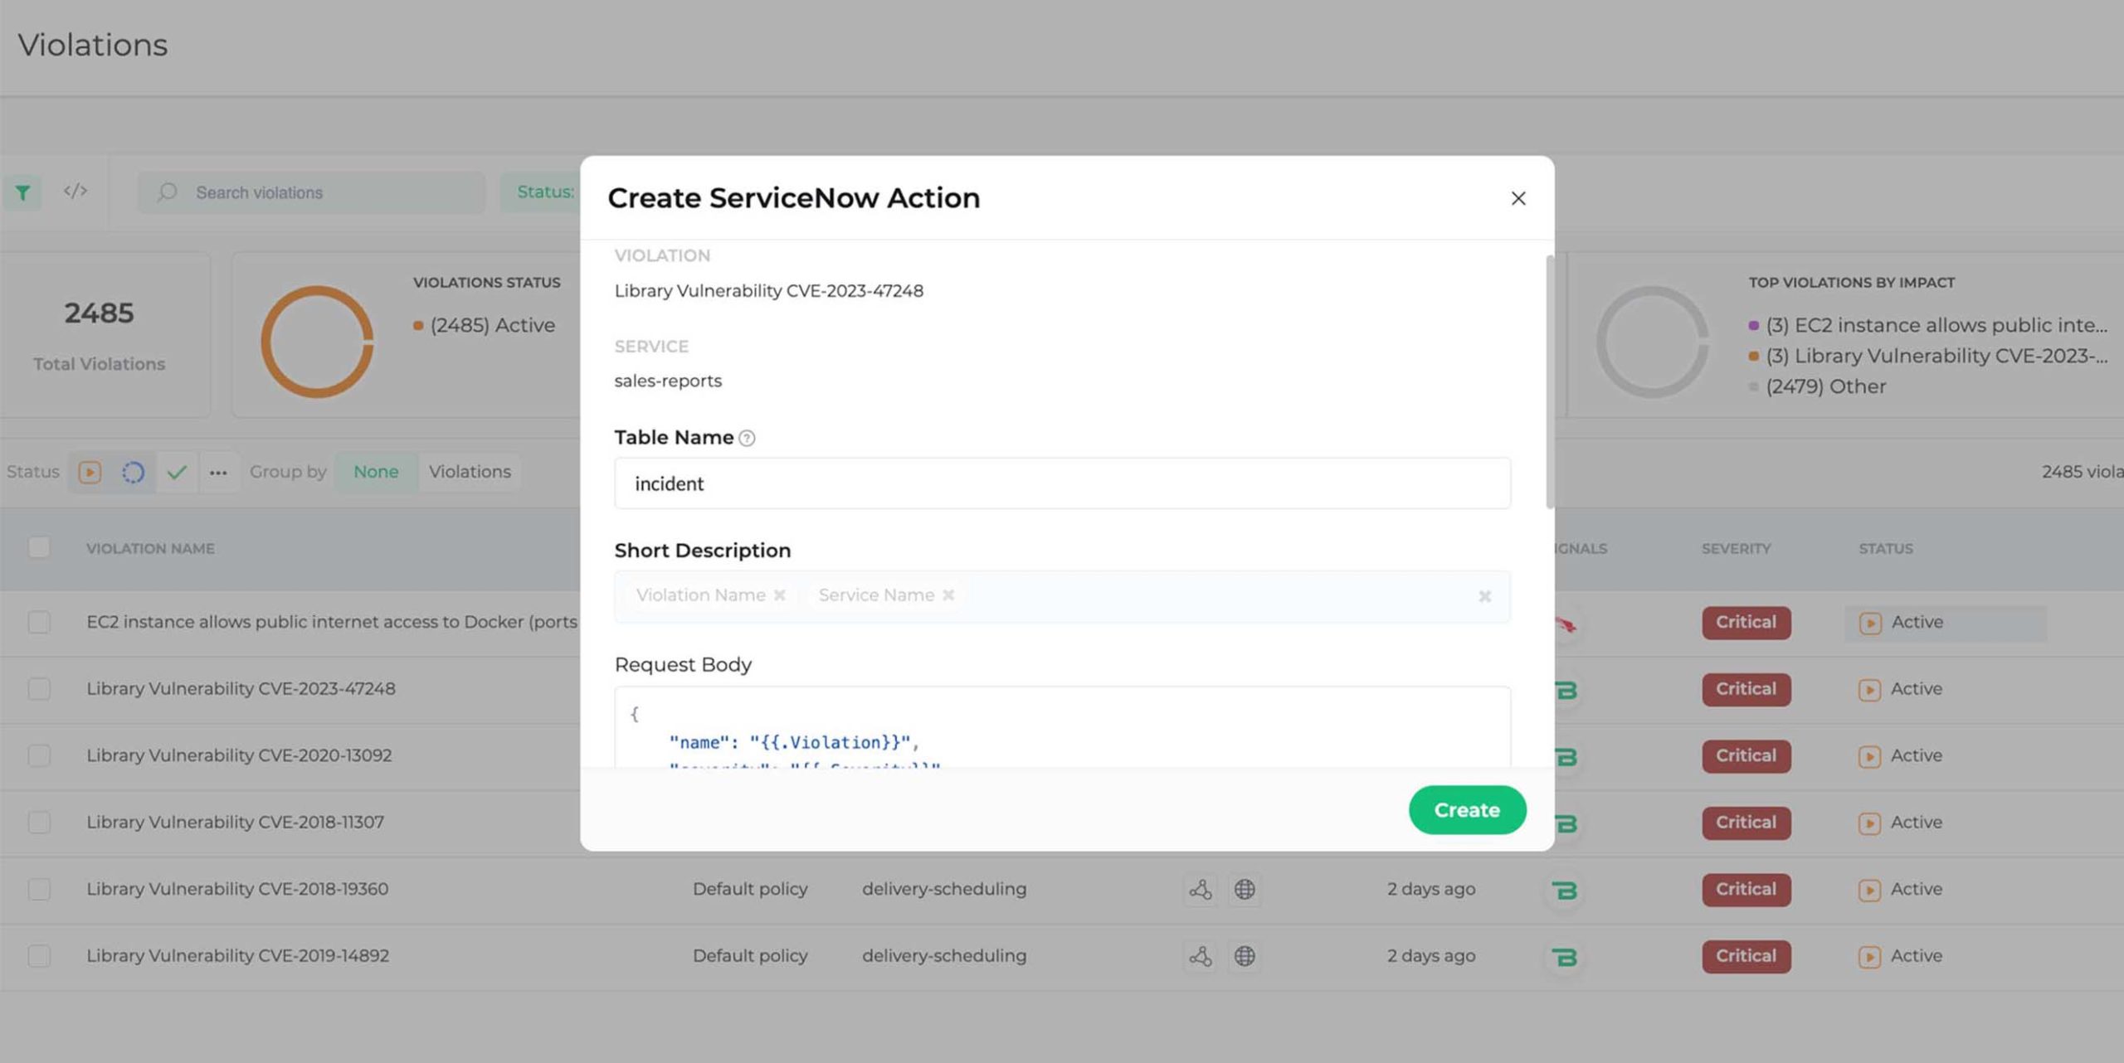Click the grey top violations donut chart
Image resolution: width=2124 pixels, height=1063 pixels.
click(x=1652, y=342)
